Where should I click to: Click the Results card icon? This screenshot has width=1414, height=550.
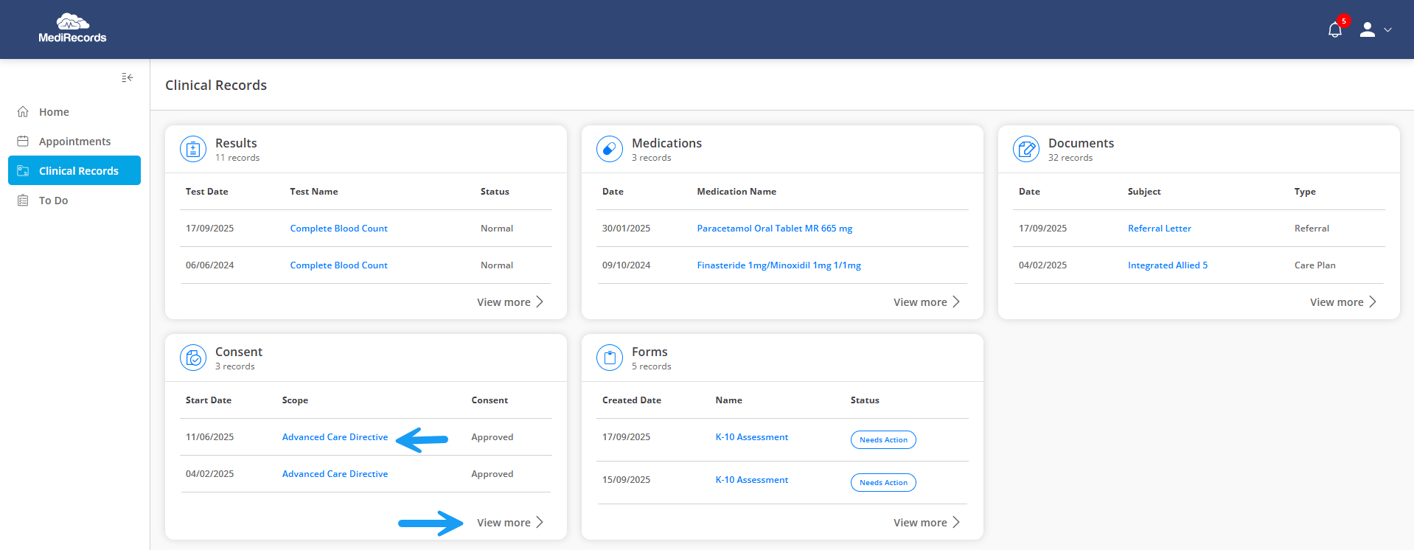[x=193, y=149]
